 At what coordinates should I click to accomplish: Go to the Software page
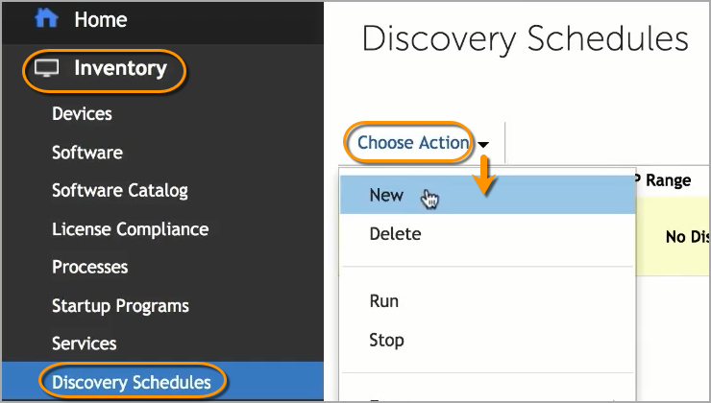[86, 153]
